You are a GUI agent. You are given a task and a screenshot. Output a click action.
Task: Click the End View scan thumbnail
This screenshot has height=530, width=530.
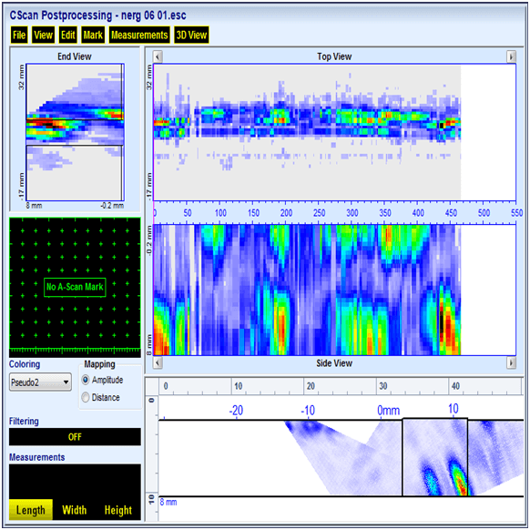coord(75,132)
